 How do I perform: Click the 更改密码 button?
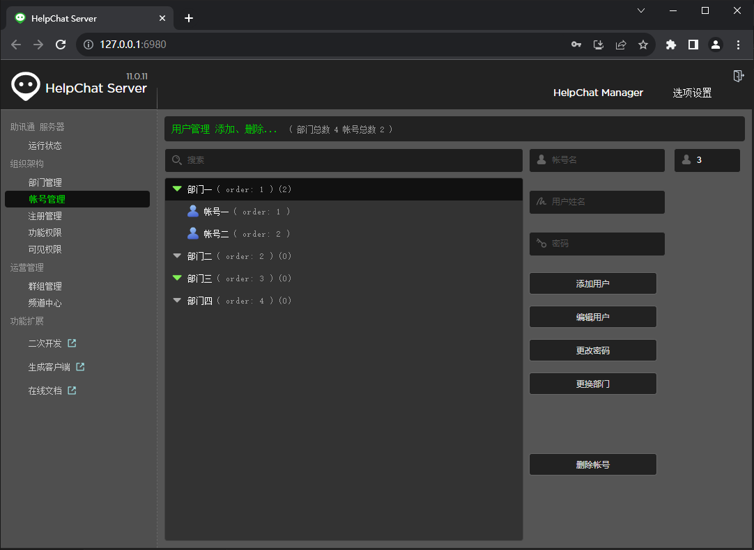pos(593,350)
